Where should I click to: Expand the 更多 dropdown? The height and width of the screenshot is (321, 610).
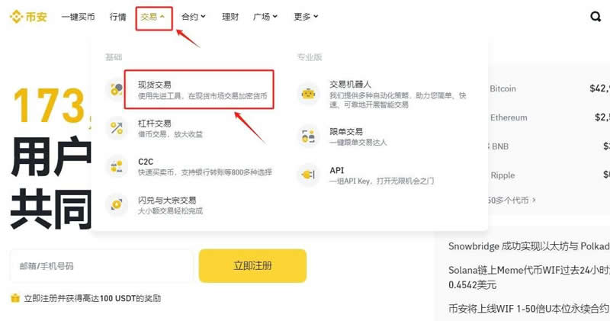pos(306,17)
